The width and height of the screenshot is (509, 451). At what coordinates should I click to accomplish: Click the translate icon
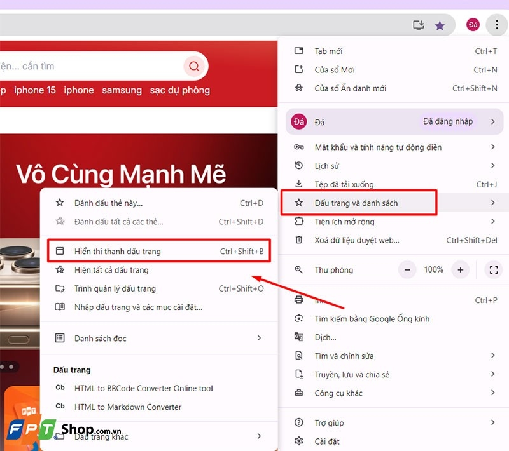pyautogui.click(x=298, y=337)
